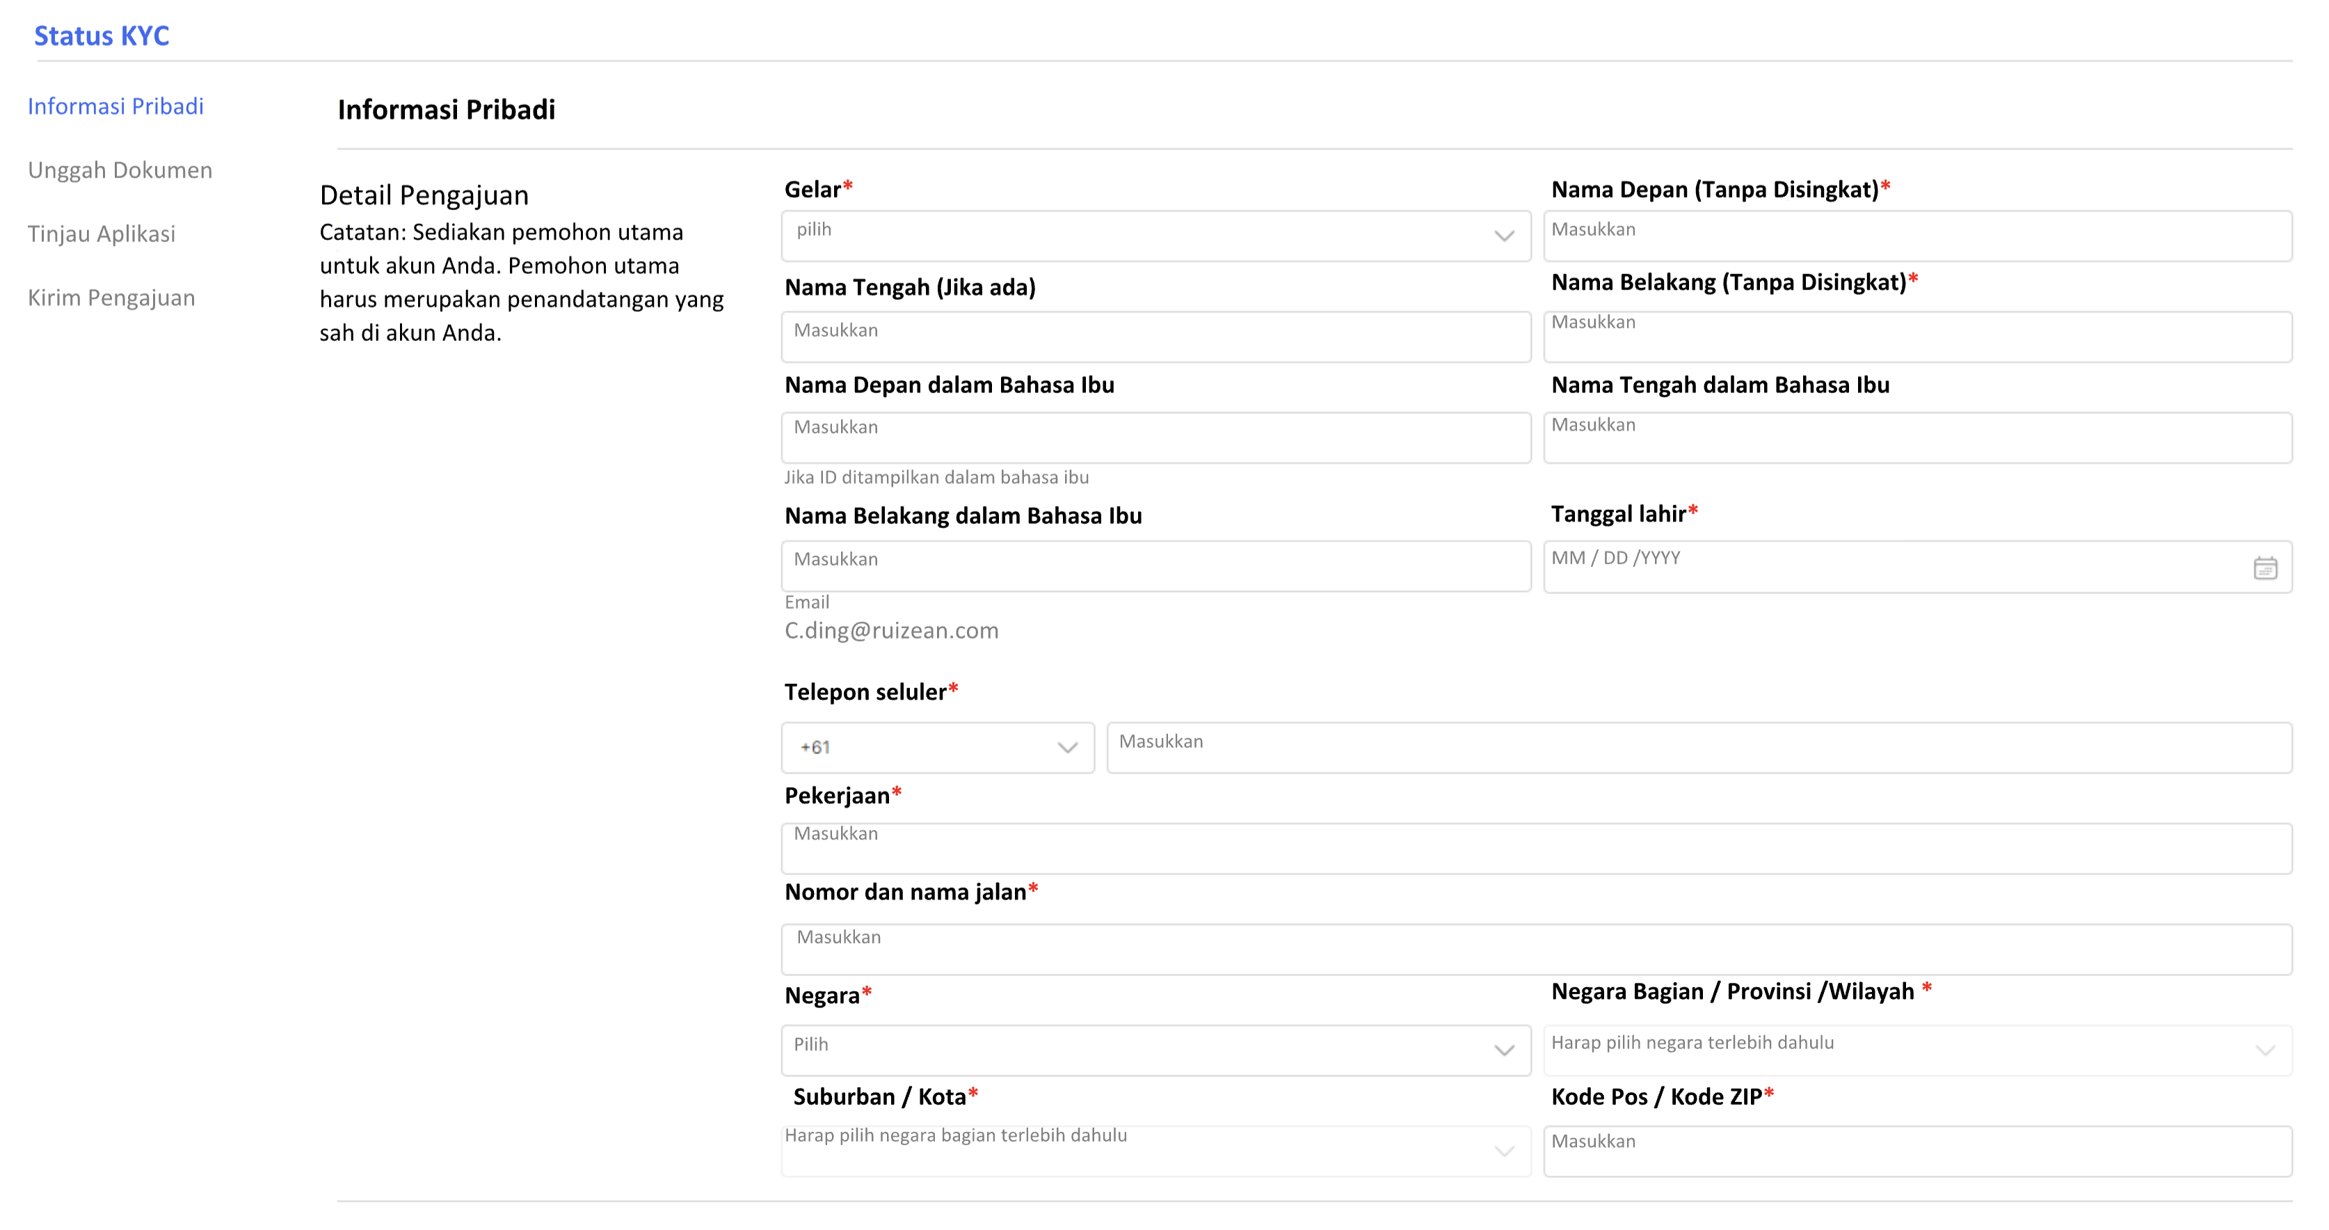Click the Nomor dan nama jalan field
This screenshot has width=2329, height=1230.
click(x=1536, y=949)
